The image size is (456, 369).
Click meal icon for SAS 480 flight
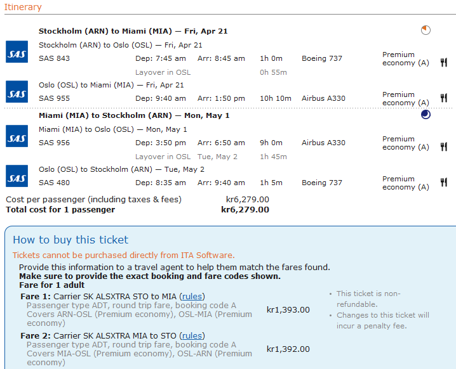pos(444,183)
